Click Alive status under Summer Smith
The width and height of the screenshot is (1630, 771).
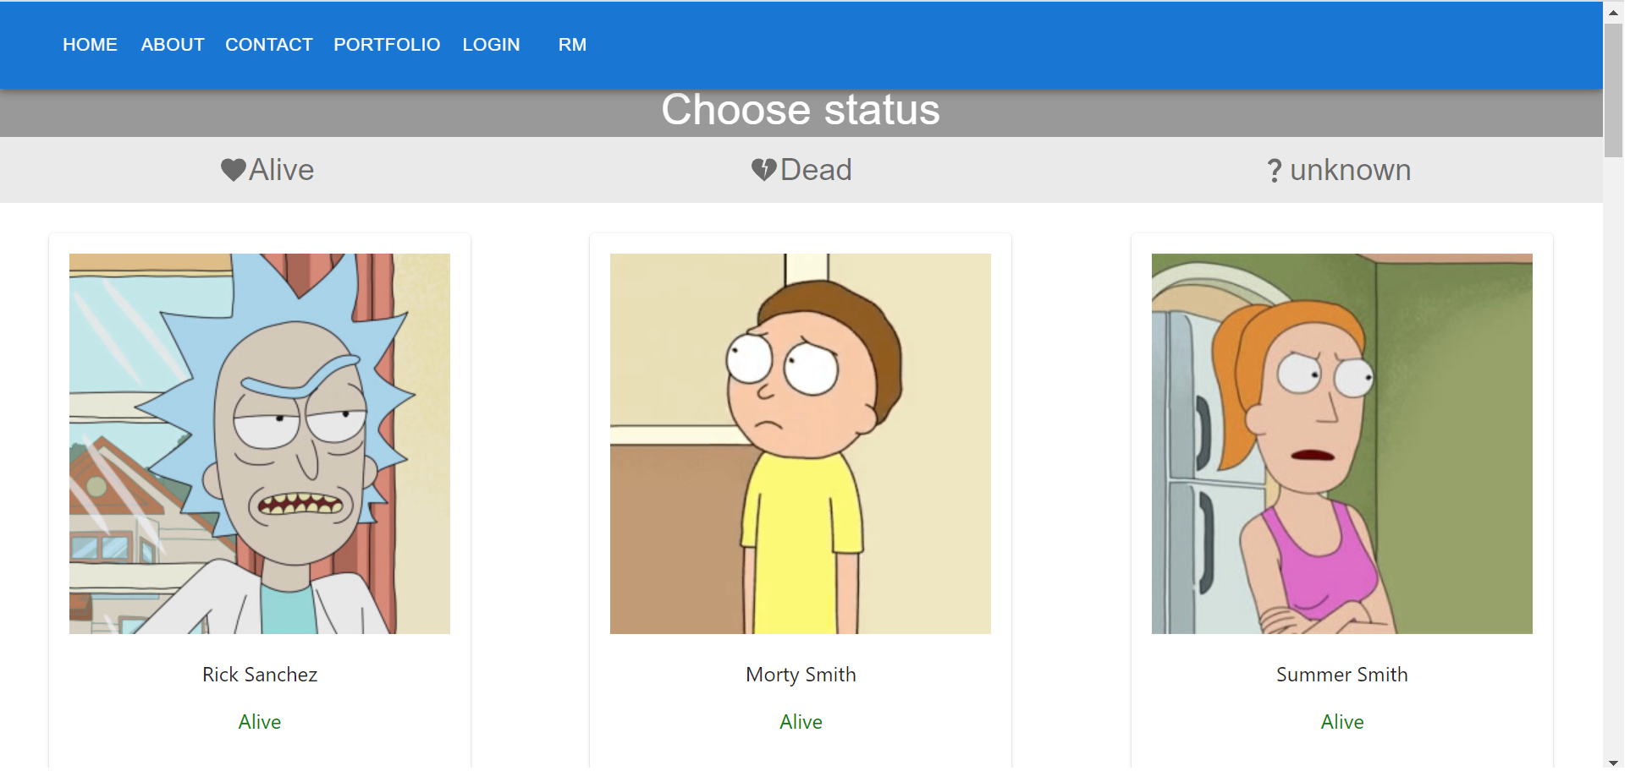click(1341, 721)
